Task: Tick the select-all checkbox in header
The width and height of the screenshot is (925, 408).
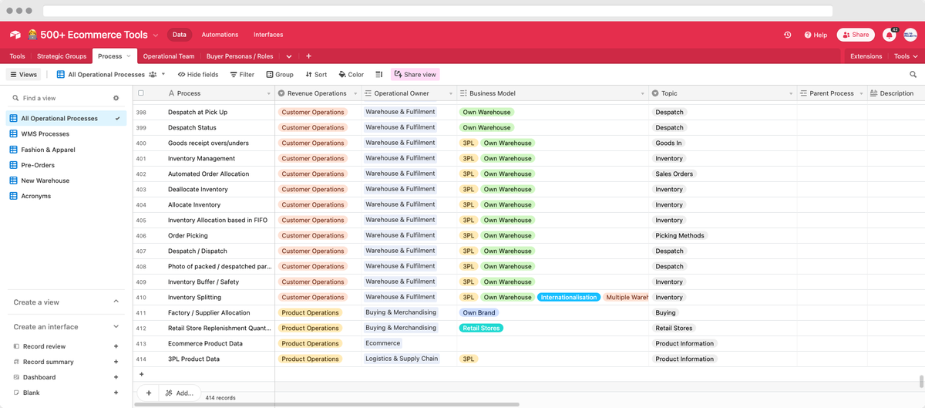Action: click(x=140, y=93)
